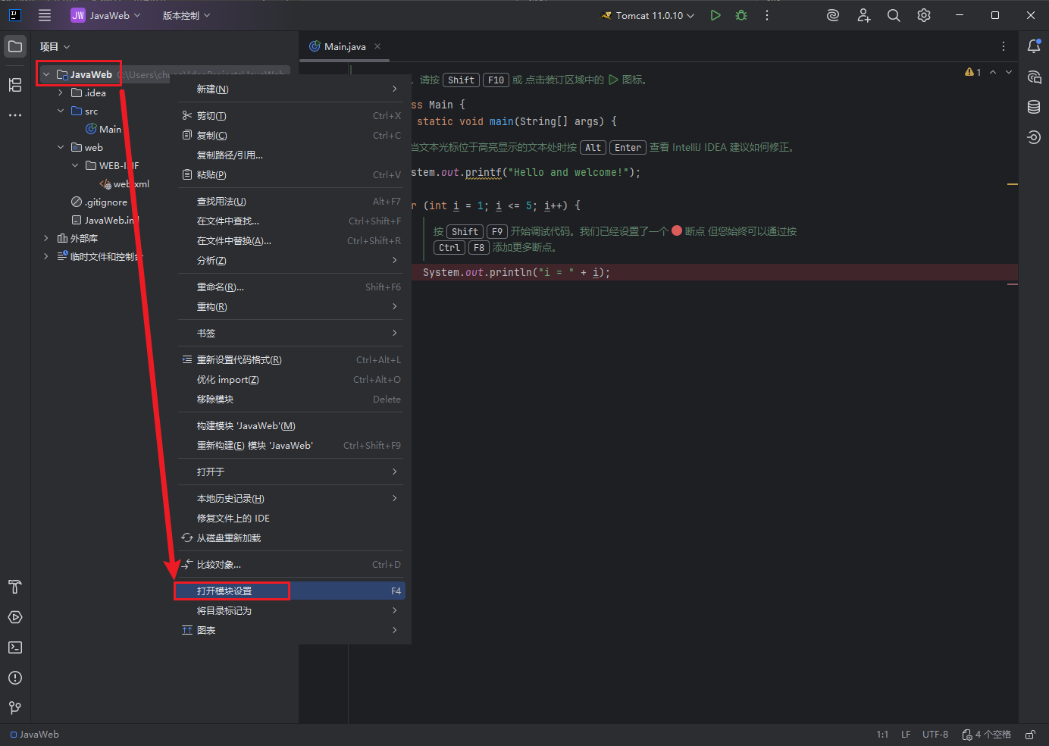
Task: Go to previous highlighted error arrow
Action: [993, 72]
